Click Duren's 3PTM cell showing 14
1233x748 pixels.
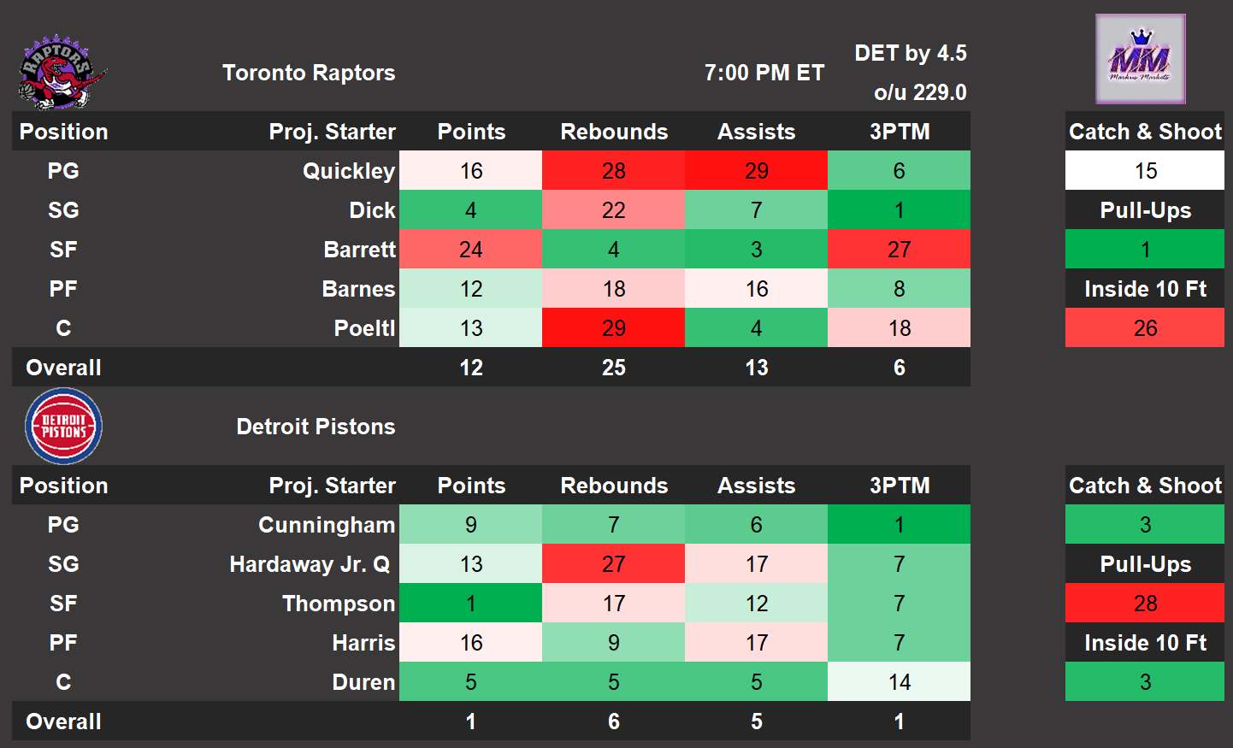[899, 682]
